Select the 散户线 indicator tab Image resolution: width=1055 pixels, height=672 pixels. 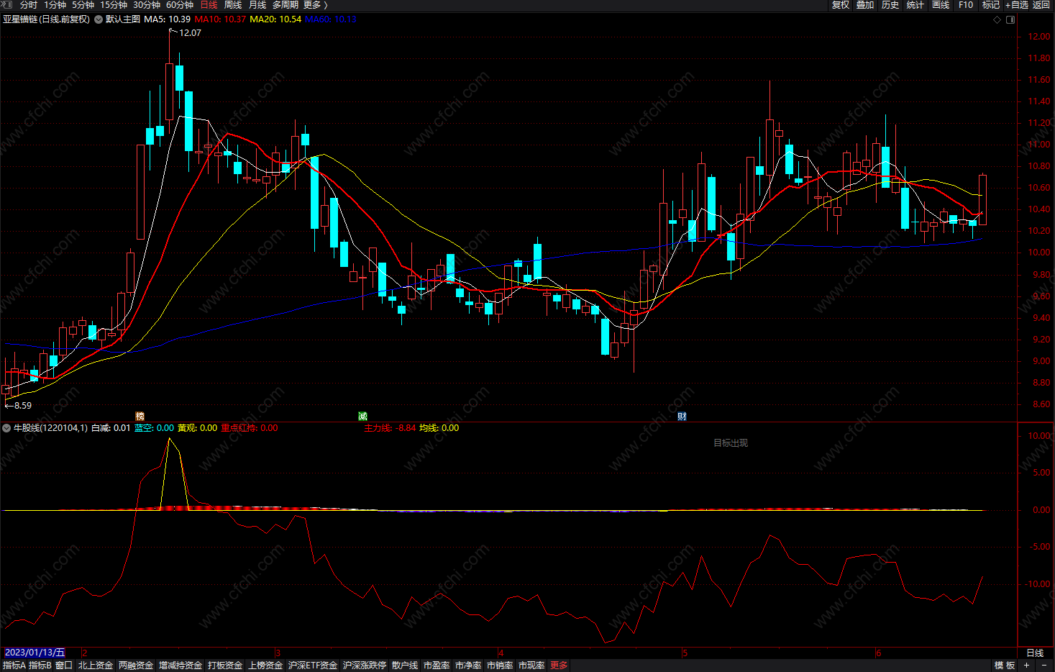(x=405, y=666)
